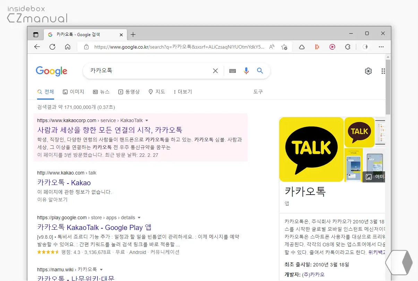Open the on-screen keyboard input tool

tap(233, 71)
